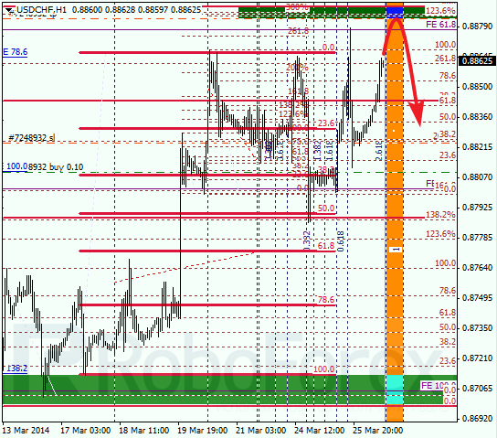Click the 8932 buy 0.10 order label

click(x=56, y=166)
